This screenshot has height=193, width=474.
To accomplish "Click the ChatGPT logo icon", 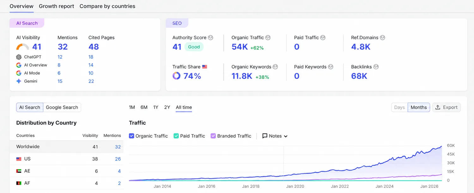I will pyautogui.click(x=19, y=57).
